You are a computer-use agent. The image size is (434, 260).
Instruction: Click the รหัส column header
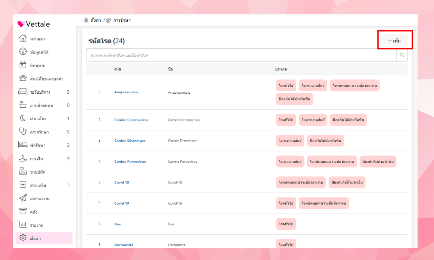pos(117,69)
